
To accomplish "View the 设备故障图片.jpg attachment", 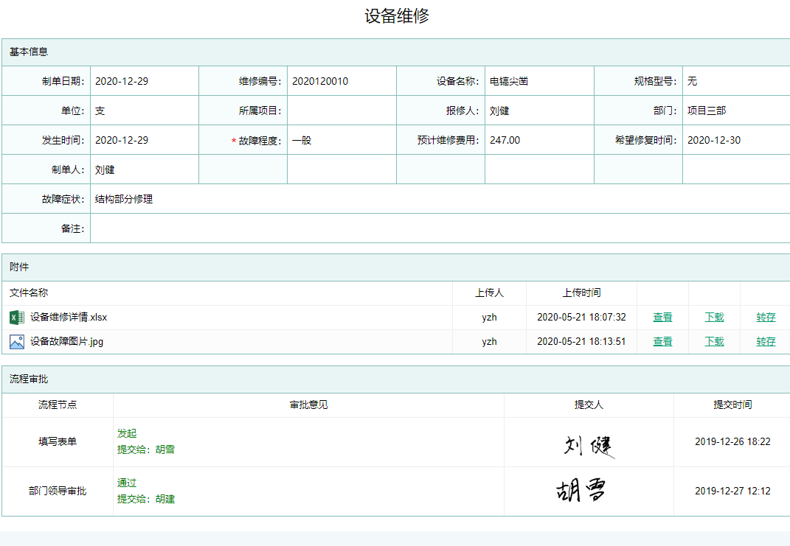I will coord(662,342).
